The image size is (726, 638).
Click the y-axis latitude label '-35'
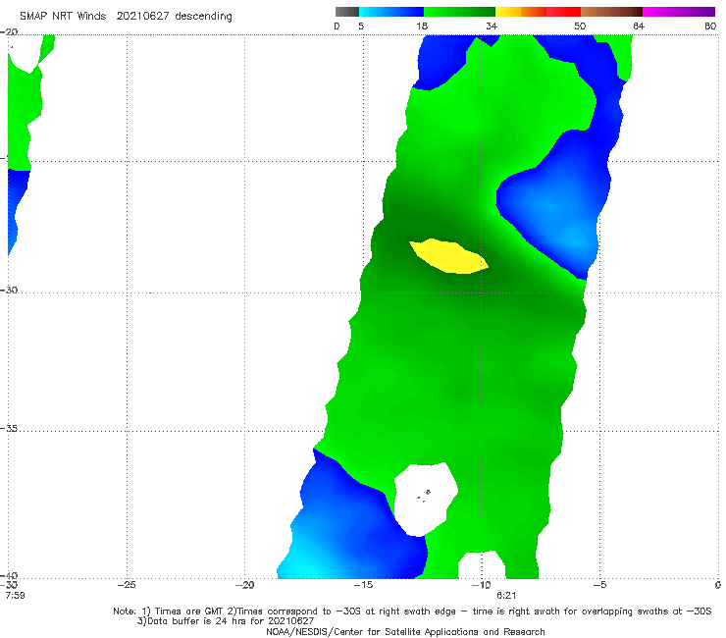point(9,429)
